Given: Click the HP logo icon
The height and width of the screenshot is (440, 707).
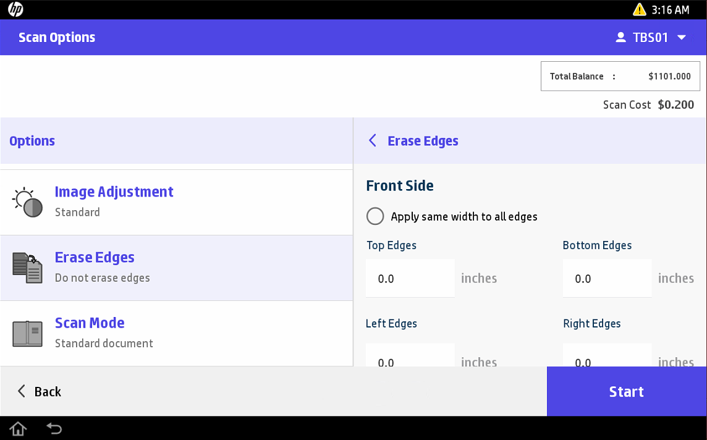Looking at the screenshot, I should (15, 9).
